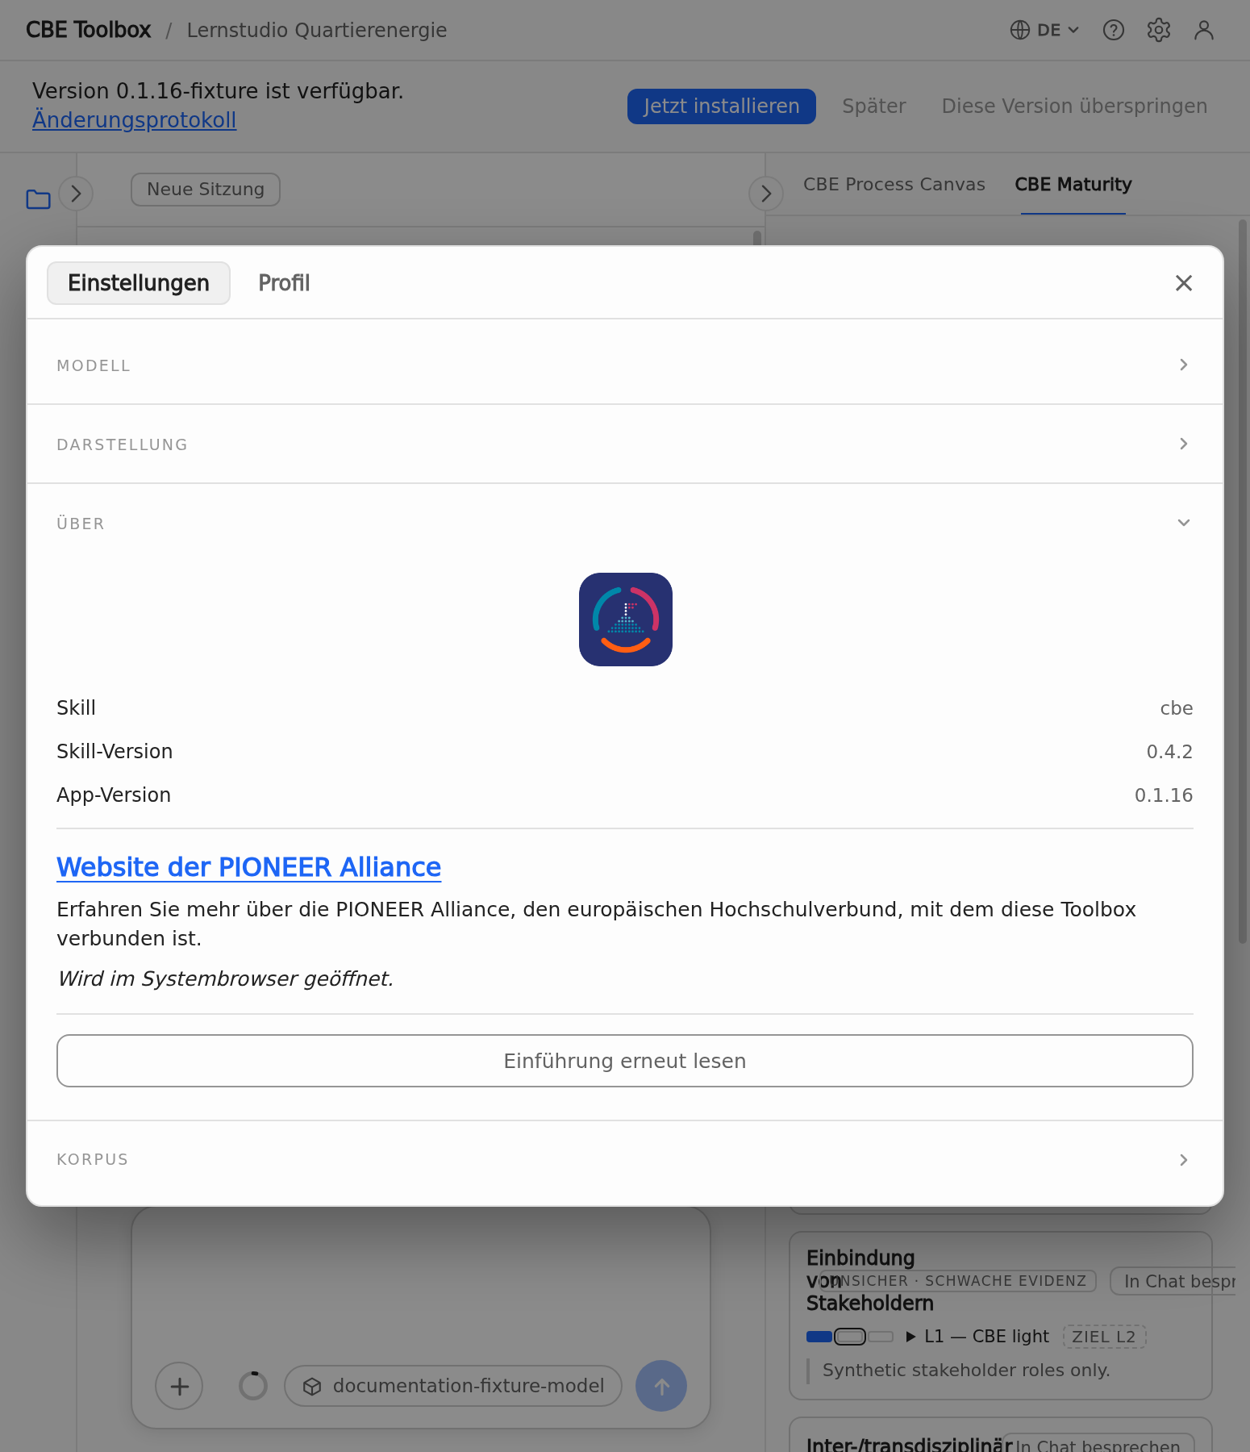The width and height of the screenshot is (1250, 1452).
Task: Click the stakeholder maturity level slider
Action: 850,1337
